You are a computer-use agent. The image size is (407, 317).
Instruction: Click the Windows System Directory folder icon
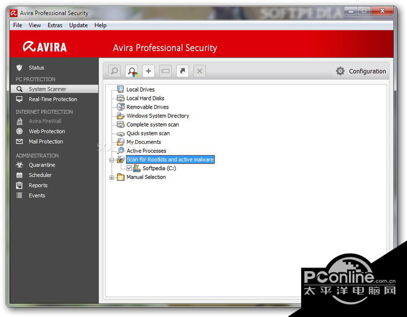pos(120,116)
